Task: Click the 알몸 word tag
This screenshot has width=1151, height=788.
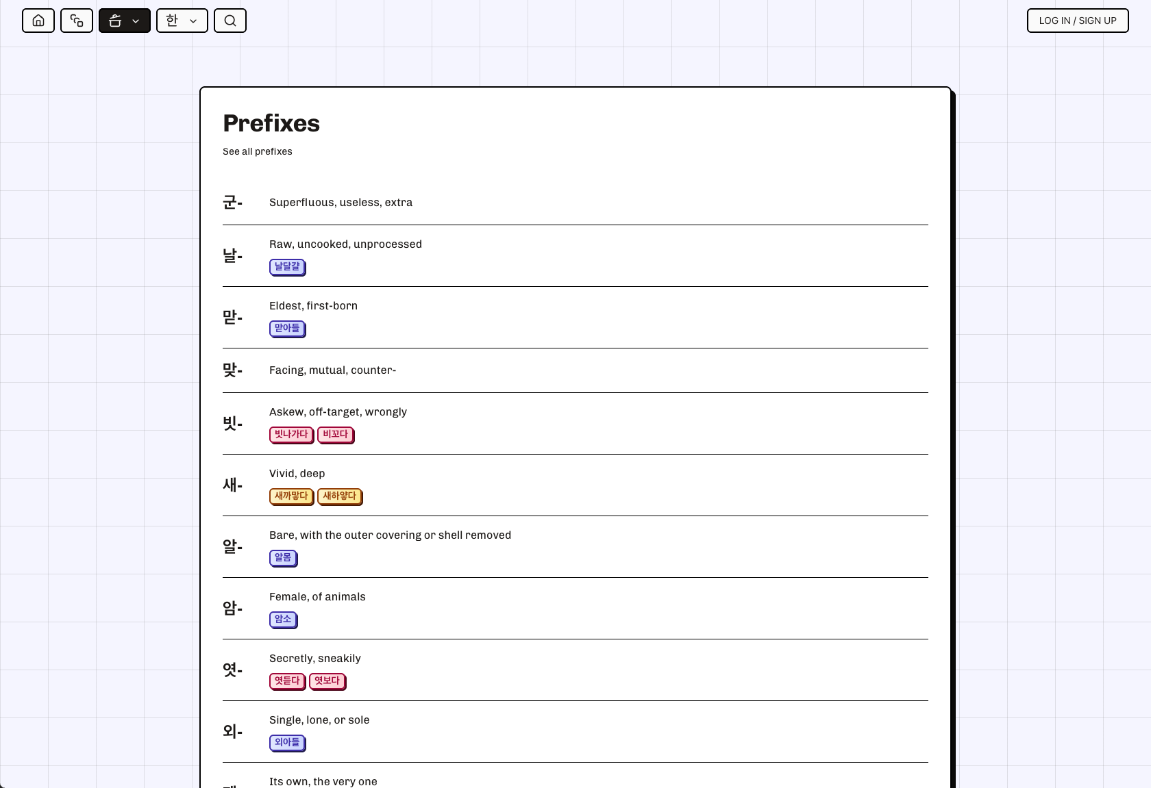Action: pyautogui.click(x=283, y=557)
